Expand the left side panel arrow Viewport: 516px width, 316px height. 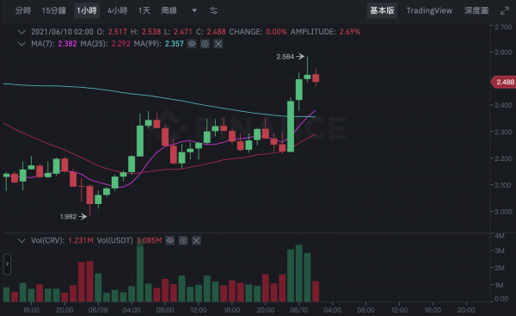click(7, 264)
